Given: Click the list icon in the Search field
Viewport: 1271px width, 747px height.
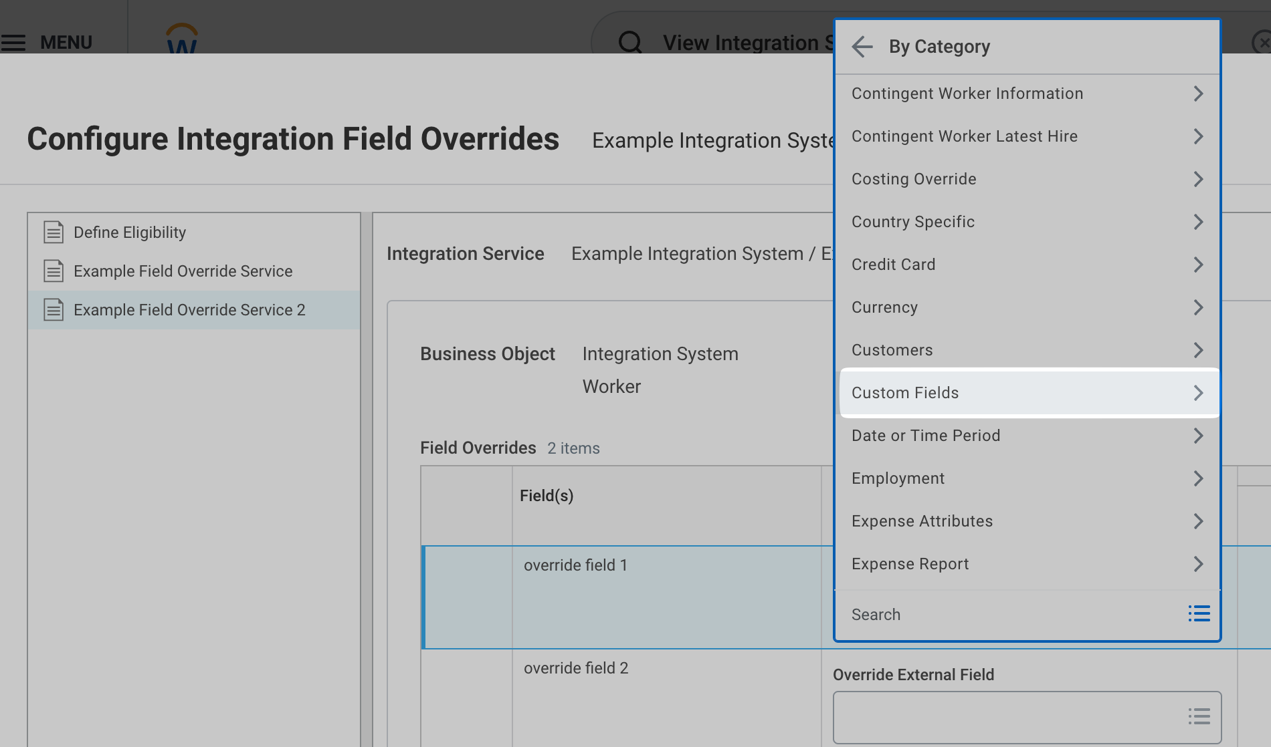Looking at the screenshot, I should point(1199,613).
